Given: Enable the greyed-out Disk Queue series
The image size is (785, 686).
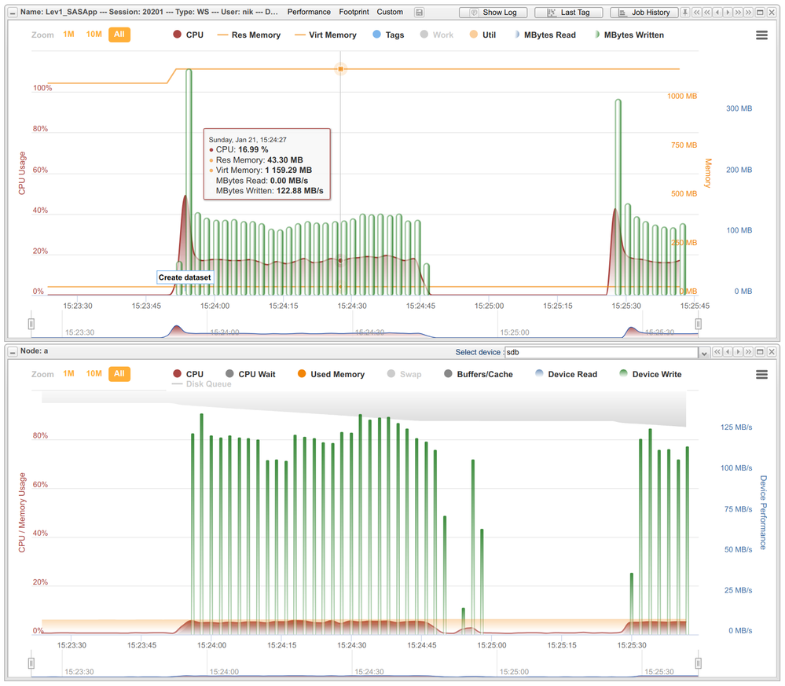Looking at the screenshot, I should coord(202,384).
